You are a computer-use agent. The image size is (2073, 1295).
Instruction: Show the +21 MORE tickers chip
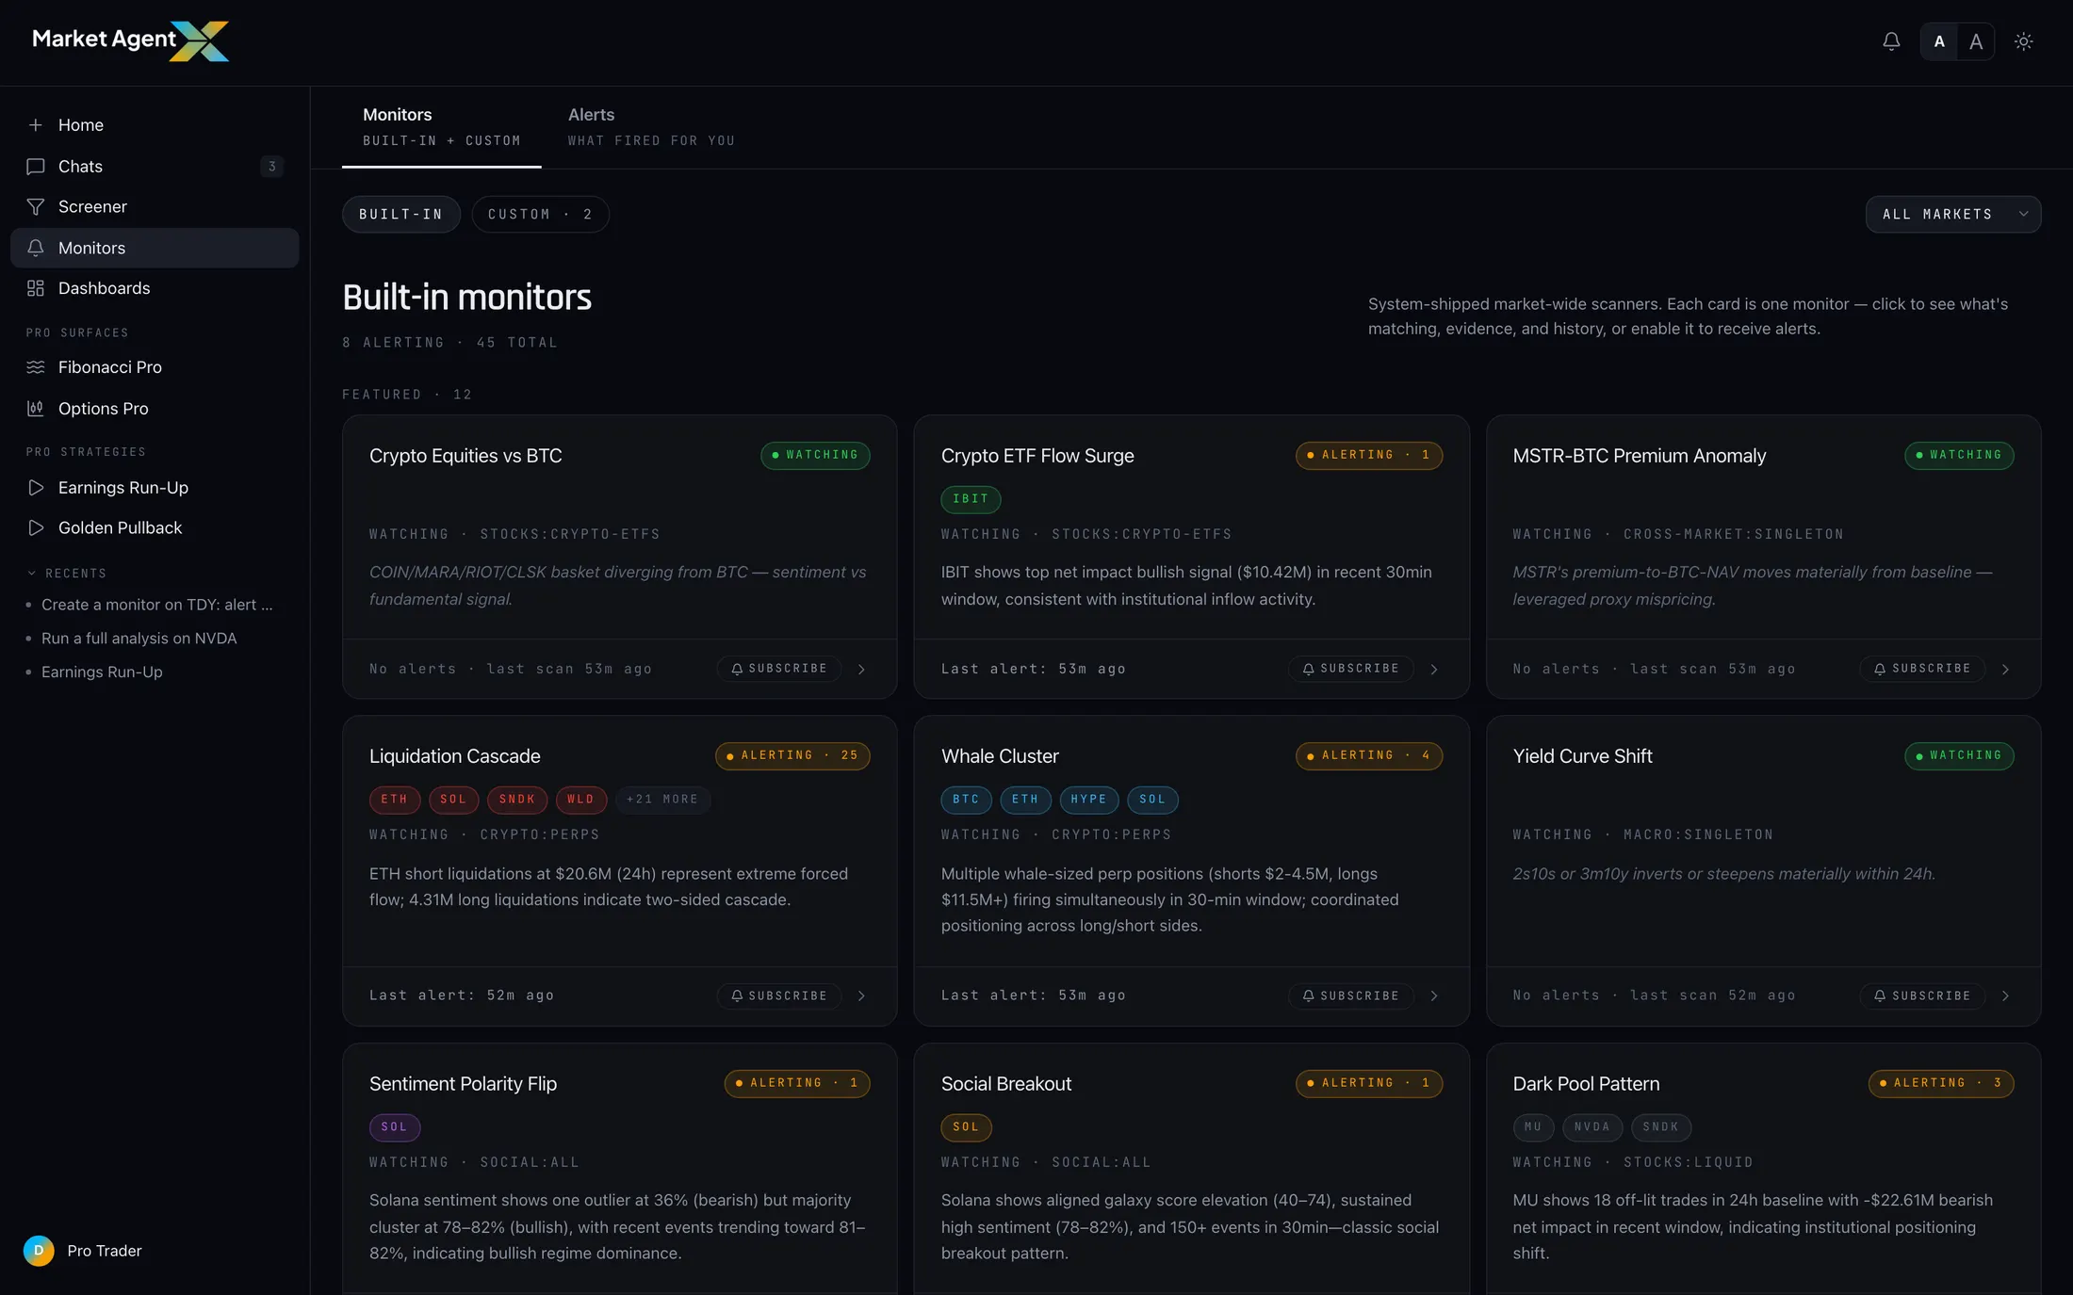pos(662,800)
